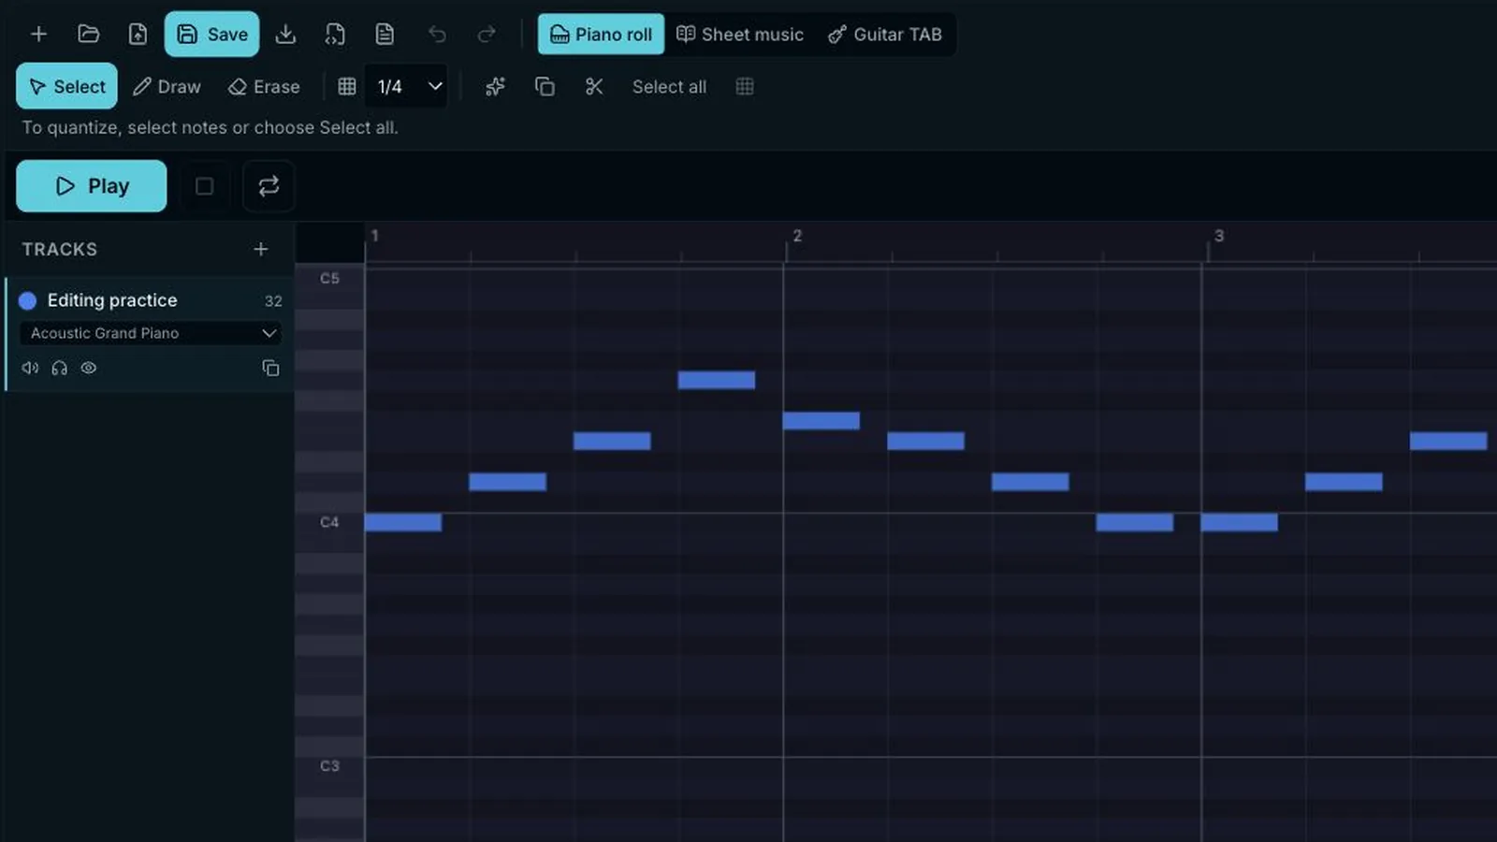Click the download icon
The image size is (1497, 842).
(285, 35)
